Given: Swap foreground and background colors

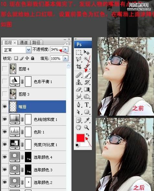Looking at the screenshot, I should pos(88,135).
